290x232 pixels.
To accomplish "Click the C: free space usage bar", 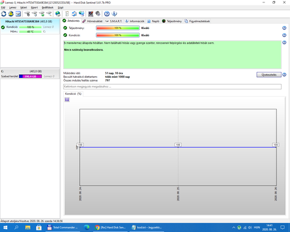I will coord(30,76).
